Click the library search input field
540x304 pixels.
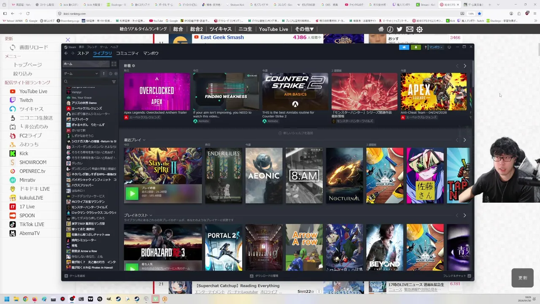click(86, 81)
